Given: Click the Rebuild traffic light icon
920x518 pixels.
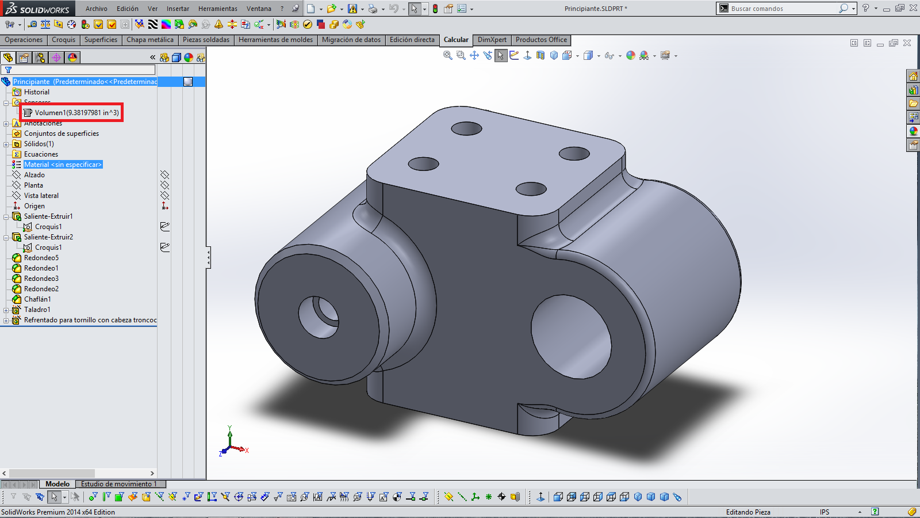Looking at the screenshot, I should click(435, 9).
